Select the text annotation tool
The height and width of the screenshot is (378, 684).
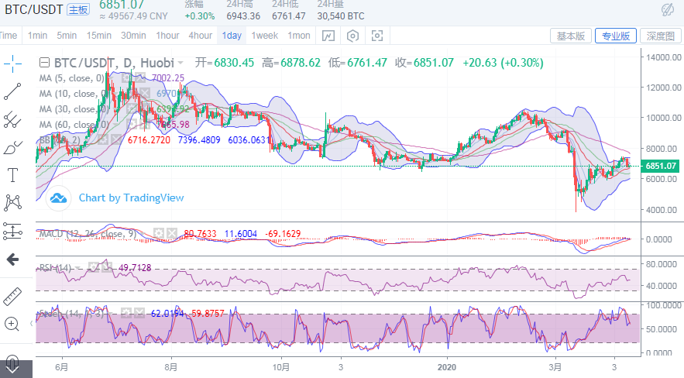(12, 175)
